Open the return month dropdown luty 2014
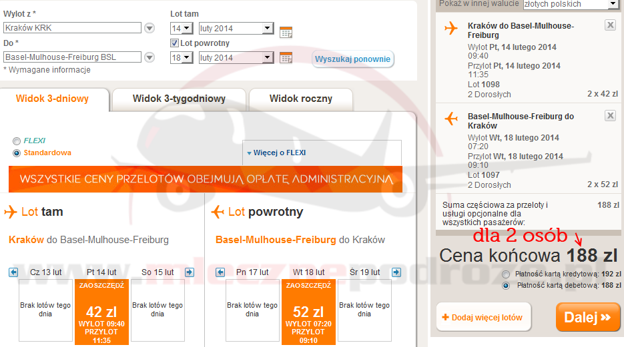The image size is (624, 347). [x=236, y=58]
